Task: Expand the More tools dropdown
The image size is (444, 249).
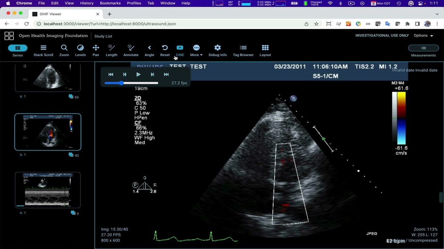Action: (196, 50)
